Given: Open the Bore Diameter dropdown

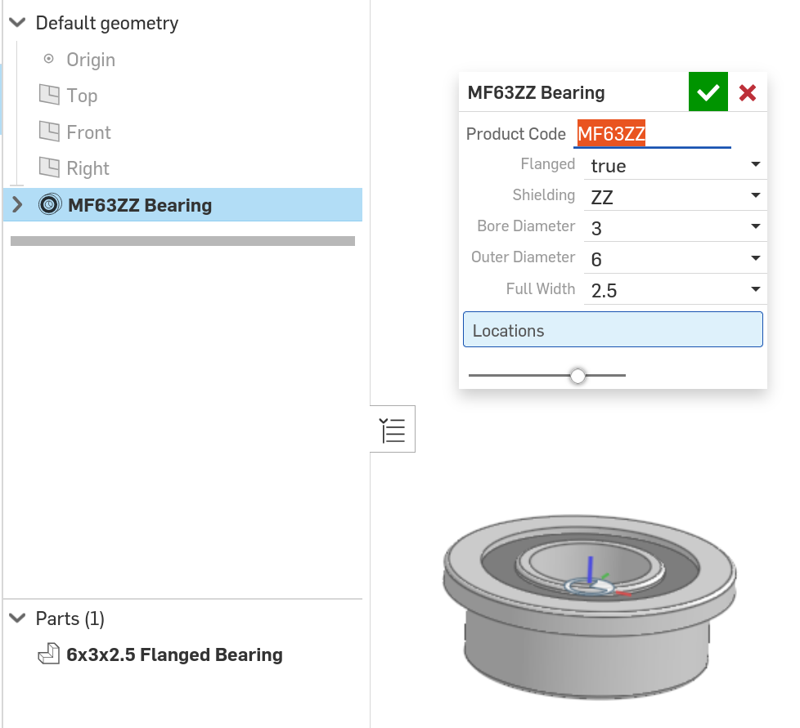Looking at the screenshot, I should [x=675, y=227].
